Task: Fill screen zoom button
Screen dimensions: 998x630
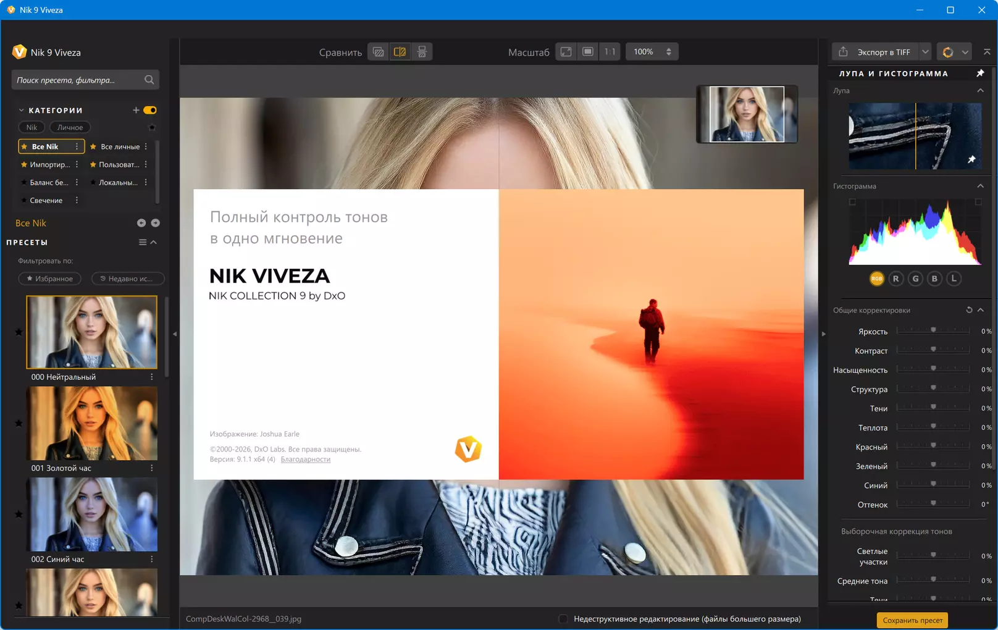Action: click(x=588, y=52)
